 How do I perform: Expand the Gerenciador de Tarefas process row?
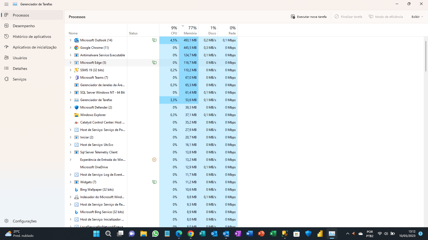(x=70, y=100)
